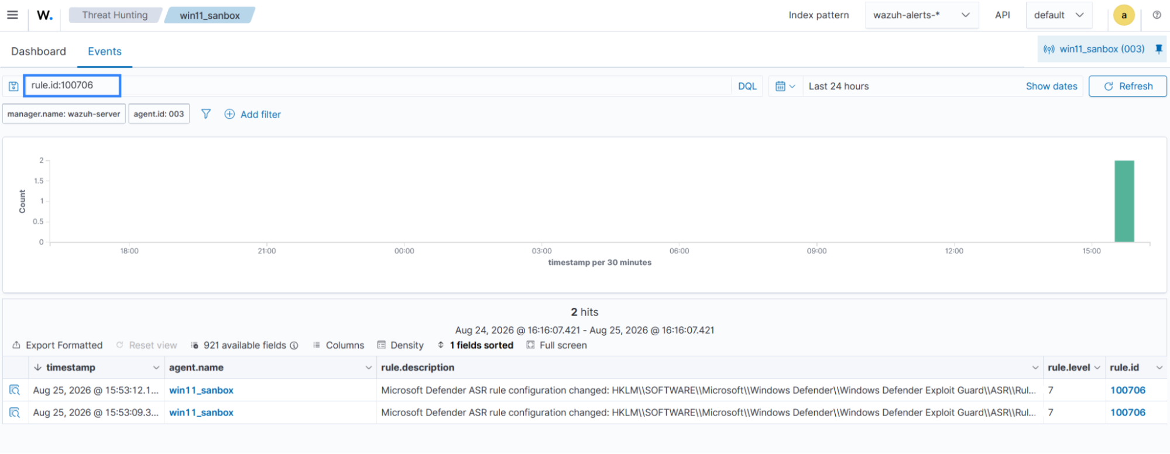Viewport: 1170px width, 454px height.
Task: Expand the rule.description column menu chevron
Action: tap(1035, 367)
